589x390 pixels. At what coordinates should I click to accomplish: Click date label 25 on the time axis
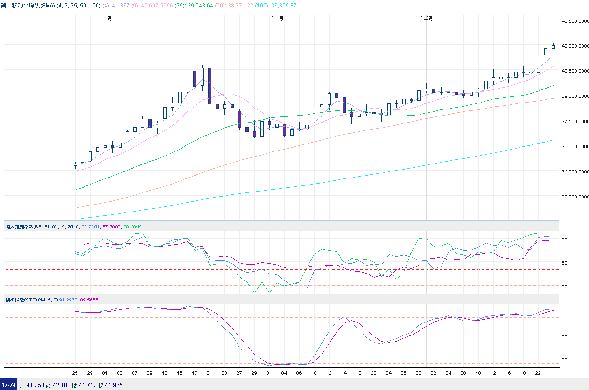[x=75, y=373]
